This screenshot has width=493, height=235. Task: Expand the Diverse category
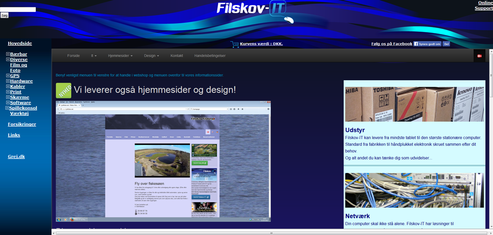(8, 60)
